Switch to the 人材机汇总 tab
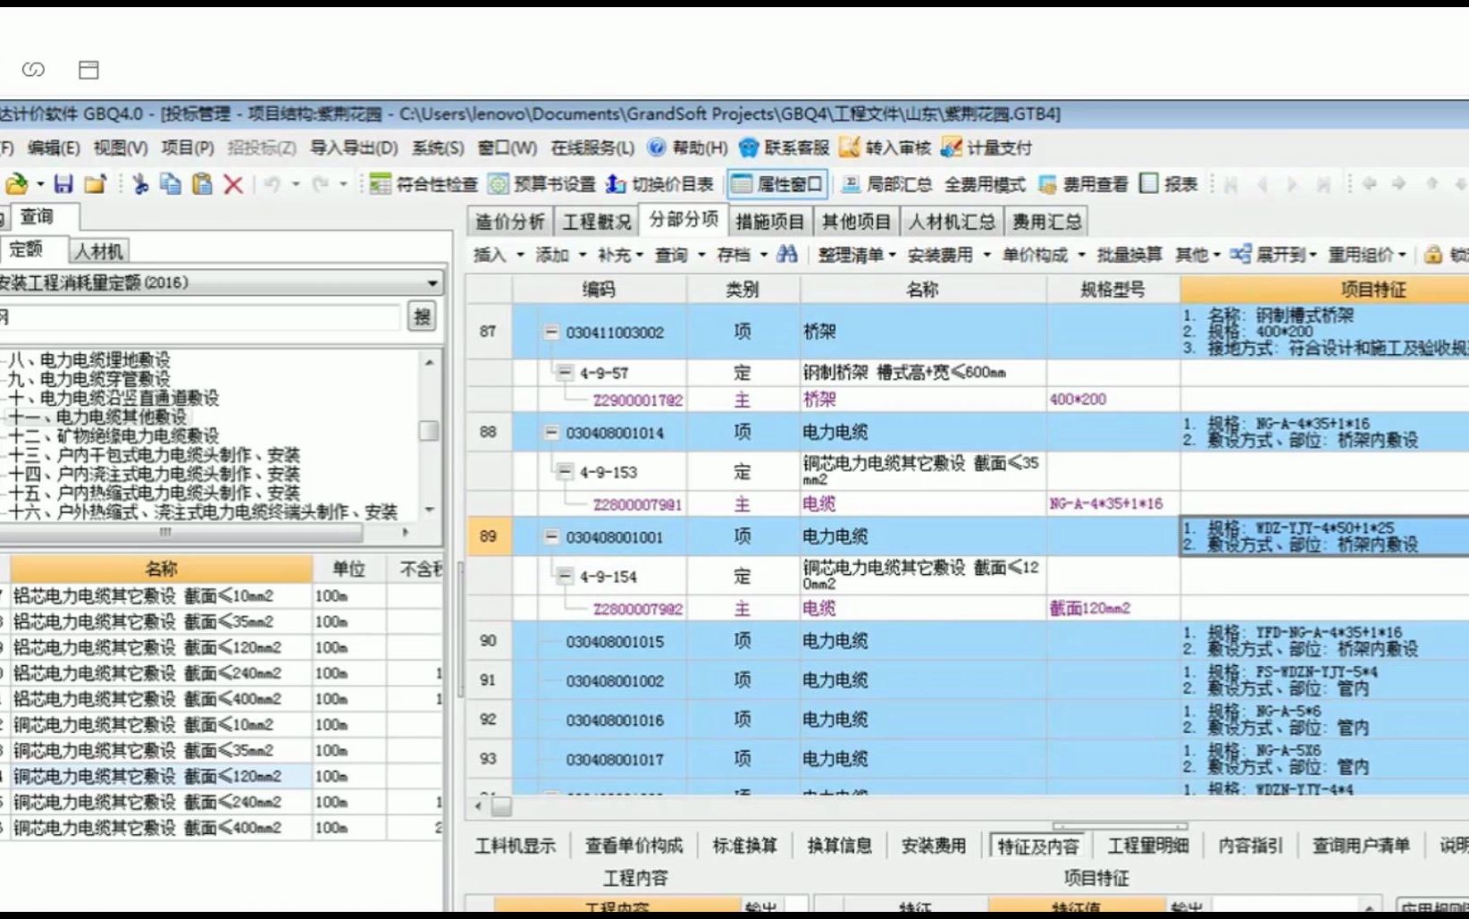Screen dimensions: 1469x919 951,220
